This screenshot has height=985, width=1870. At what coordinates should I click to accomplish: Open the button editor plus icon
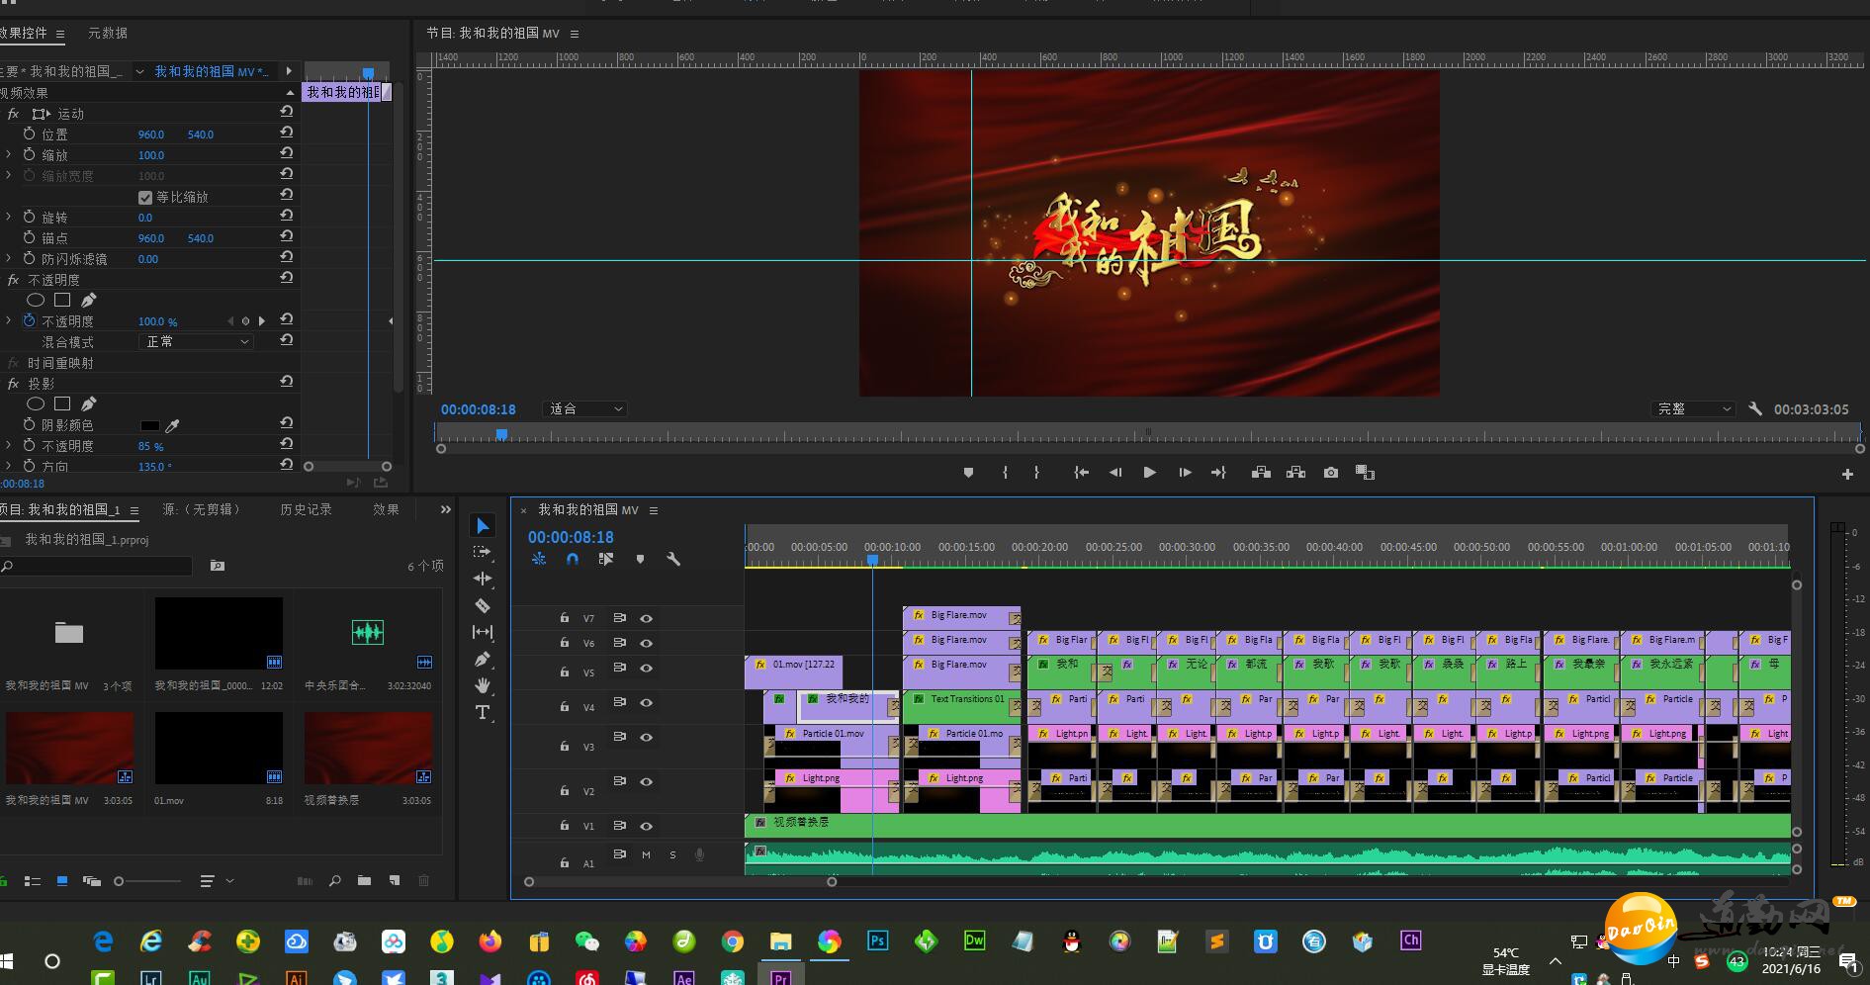point(1847,474)
